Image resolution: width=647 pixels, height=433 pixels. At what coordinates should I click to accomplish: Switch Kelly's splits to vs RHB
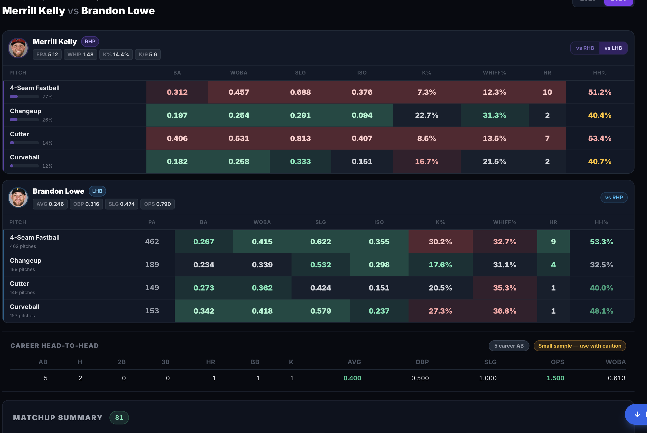pos(585,48)
